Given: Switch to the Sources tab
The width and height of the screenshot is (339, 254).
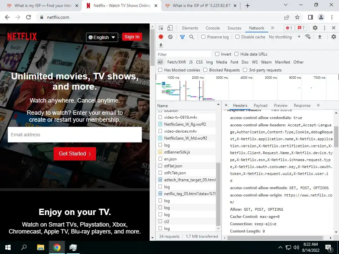Looking at the screenshot, I should tap(234, 28).
